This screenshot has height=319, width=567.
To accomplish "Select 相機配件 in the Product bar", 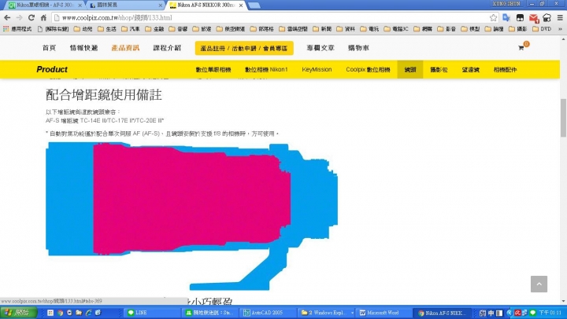I will click(505, 69).
